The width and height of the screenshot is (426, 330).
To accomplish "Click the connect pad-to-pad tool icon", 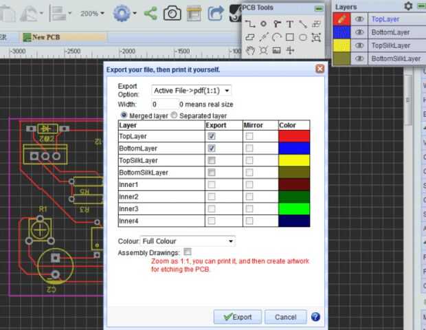I will (x=316, y=24).
